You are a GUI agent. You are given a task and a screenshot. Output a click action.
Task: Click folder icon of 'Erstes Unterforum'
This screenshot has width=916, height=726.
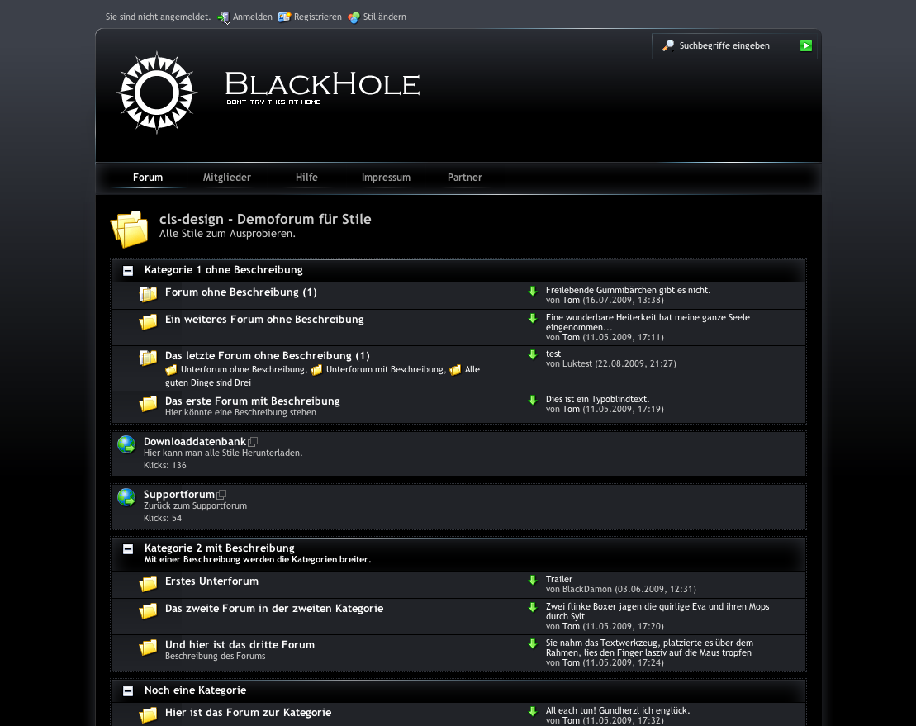[x=149, y=584]
